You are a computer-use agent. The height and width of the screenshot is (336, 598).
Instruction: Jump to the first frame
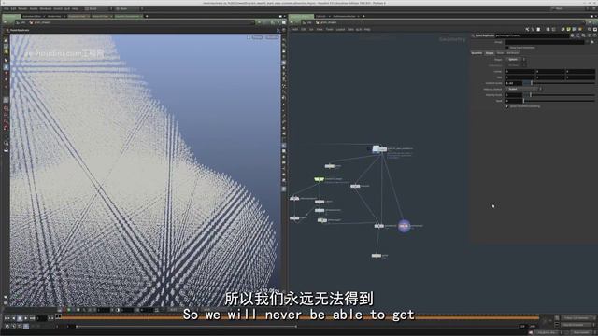(x=7, y=318)
